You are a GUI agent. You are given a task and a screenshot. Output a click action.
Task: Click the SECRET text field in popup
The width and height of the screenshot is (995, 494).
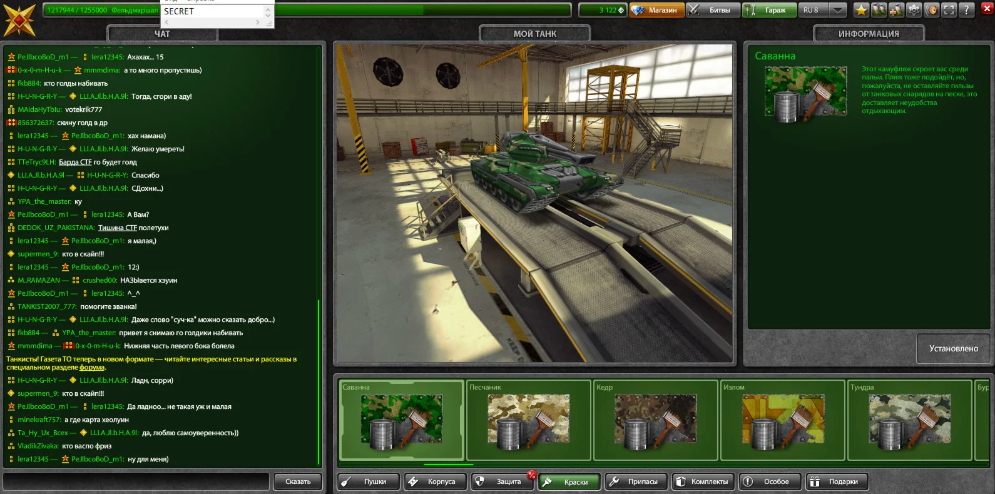213,11
